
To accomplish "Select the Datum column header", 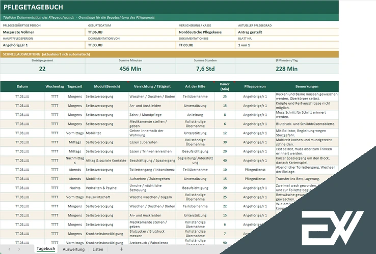I will [x=22, y=86].
